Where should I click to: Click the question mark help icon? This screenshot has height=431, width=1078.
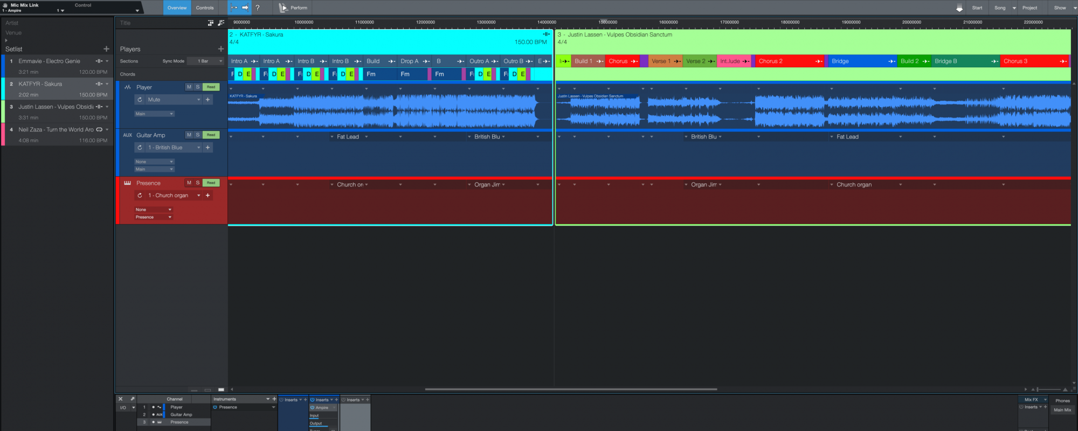tap(258, 8)
